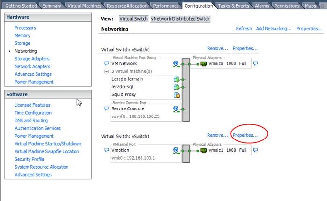Open Security Profile settings

pos(29,159)
